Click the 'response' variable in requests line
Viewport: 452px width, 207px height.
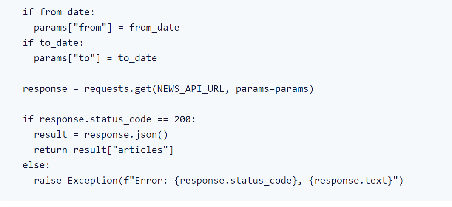click(x=45, y=89)
